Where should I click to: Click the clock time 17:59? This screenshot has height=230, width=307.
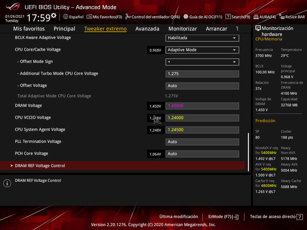(x=38, y=18)
